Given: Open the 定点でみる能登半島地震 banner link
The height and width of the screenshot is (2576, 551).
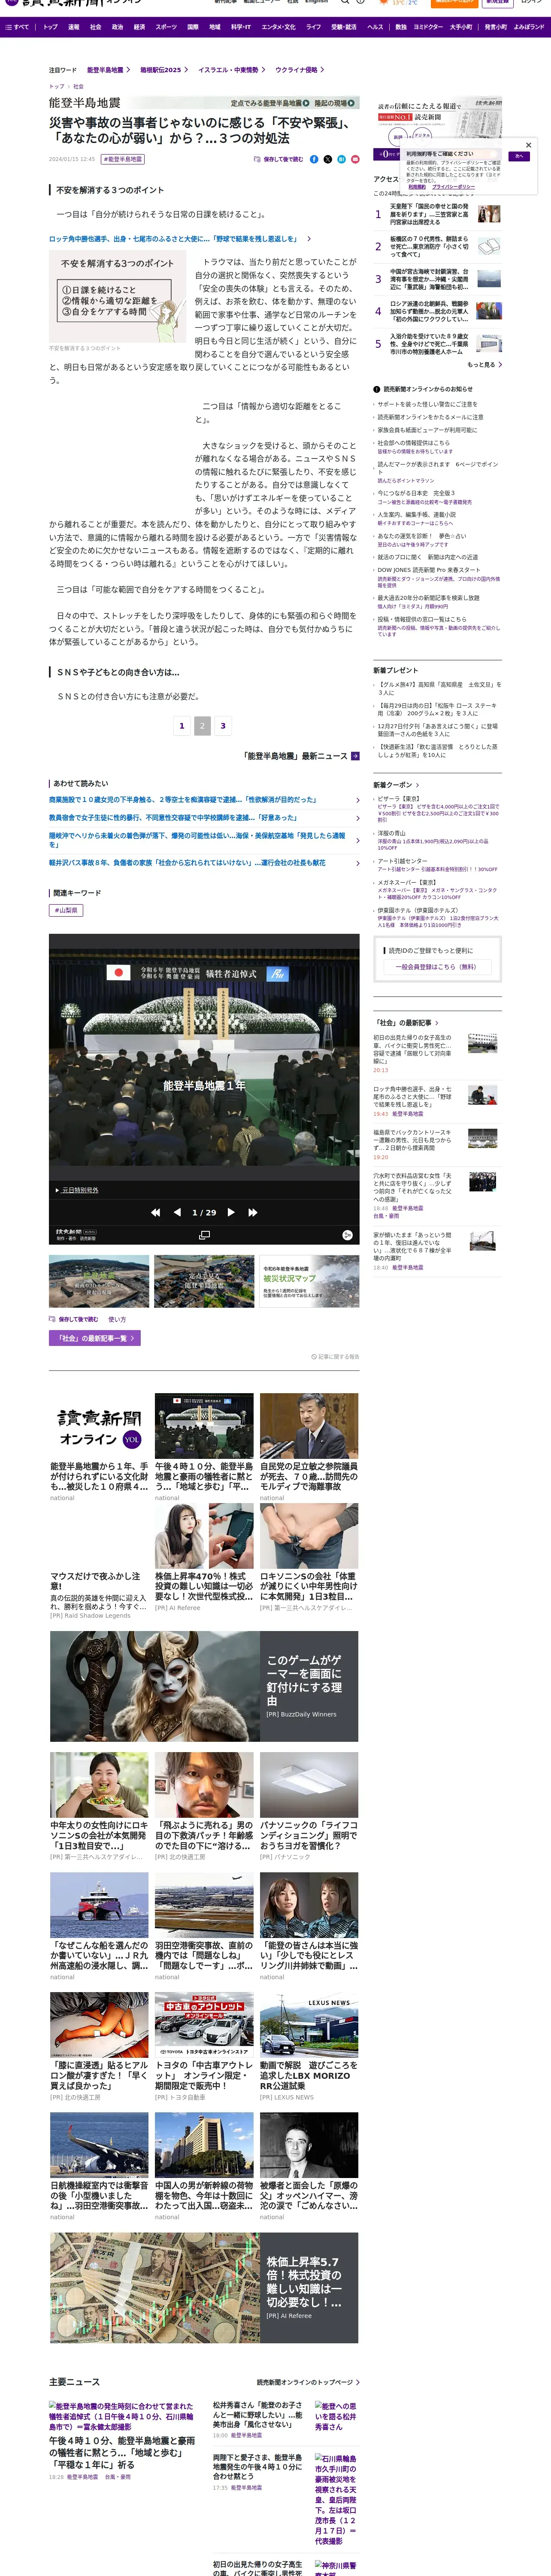Looking at the screenshot, I should [x=270, y=103].
